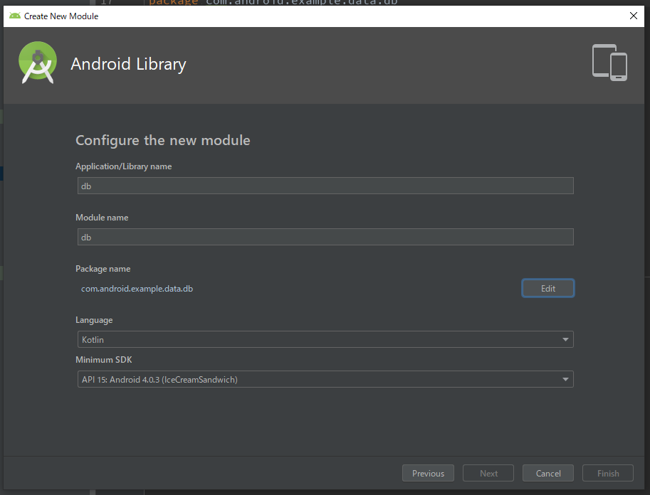Click Edit to change the package name
Image resolution: width=650 pixels, height=495 pixels.
(547, 288)
